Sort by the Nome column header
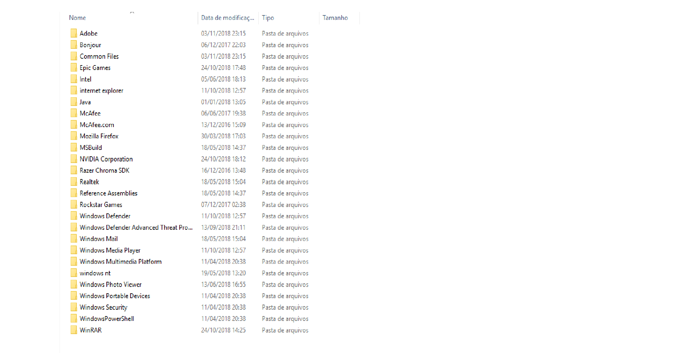Image resolution: width=676 pixels, height=353 pixels. pos(77,18)
